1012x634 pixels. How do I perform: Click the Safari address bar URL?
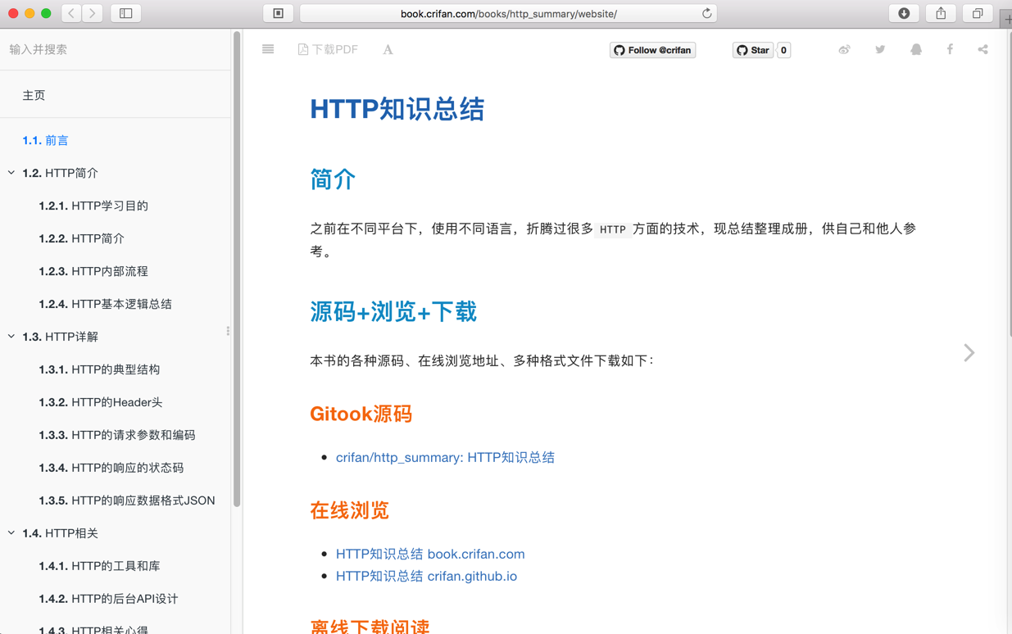(509, 13)
